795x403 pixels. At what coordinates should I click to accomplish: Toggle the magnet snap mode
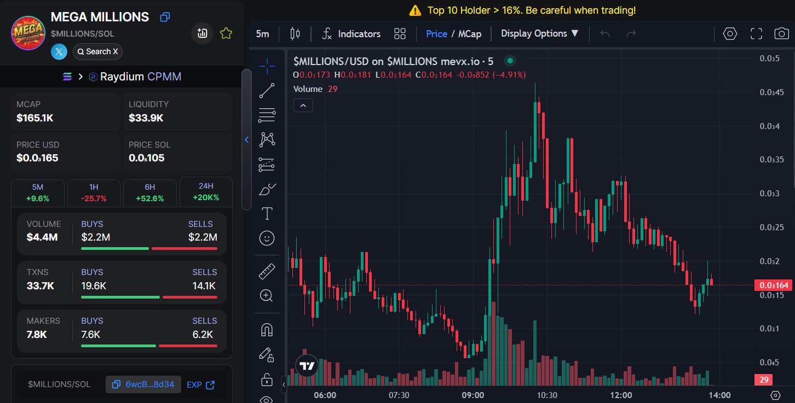pyautogui.click(x=267, y=330)
